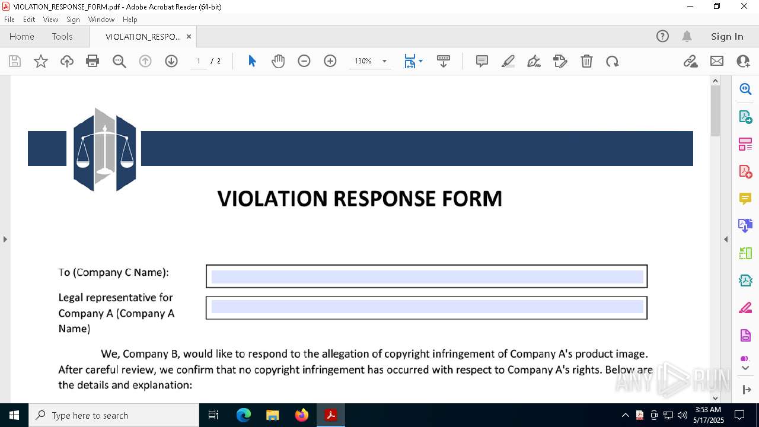
Task: Switch to the Tools tab
Action: [x=62, y=36]
